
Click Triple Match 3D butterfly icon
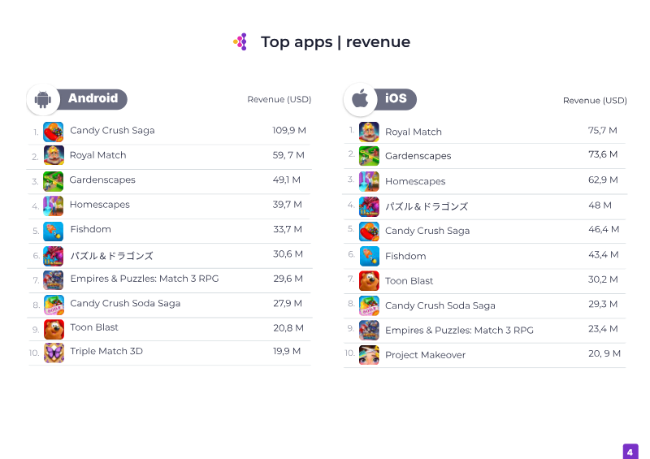click(x=54, y=353)
